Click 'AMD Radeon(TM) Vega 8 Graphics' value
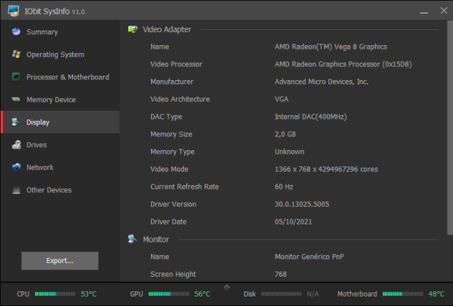The width and height of the screenshot is (453, 306). click(330, 47)
